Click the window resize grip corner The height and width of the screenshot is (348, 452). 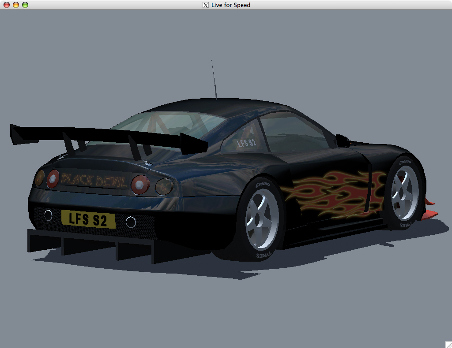[x=448, y=344]
